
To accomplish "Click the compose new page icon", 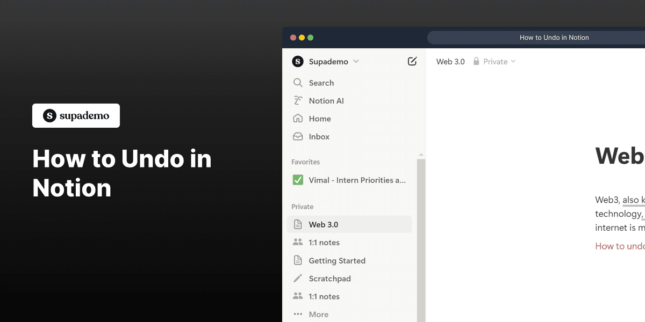I will click(x=412, y=61).
